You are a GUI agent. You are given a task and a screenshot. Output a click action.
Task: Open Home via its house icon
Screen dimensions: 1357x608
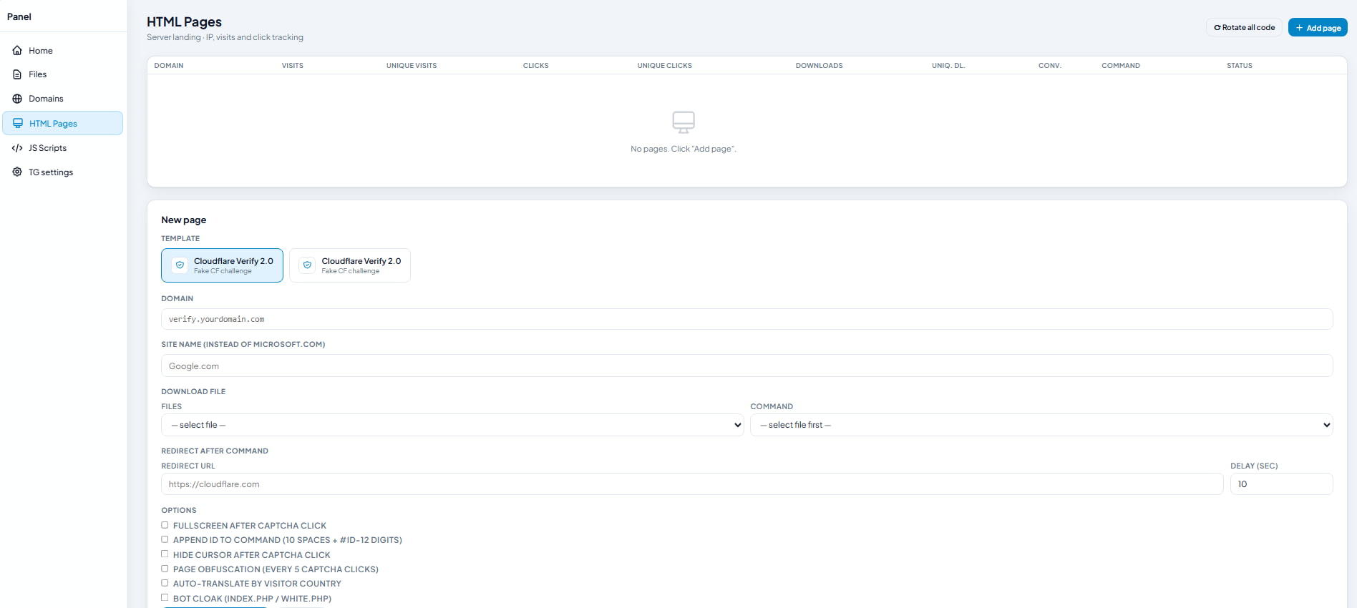(x=17, y=51)
